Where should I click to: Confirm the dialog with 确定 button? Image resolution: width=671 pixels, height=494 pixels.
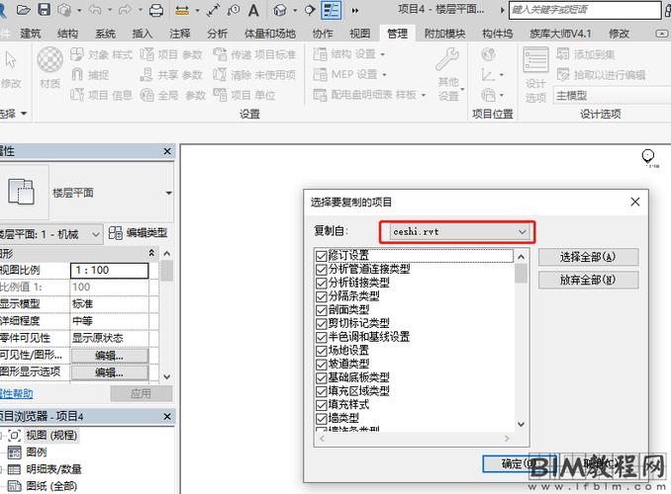point(519,463)
